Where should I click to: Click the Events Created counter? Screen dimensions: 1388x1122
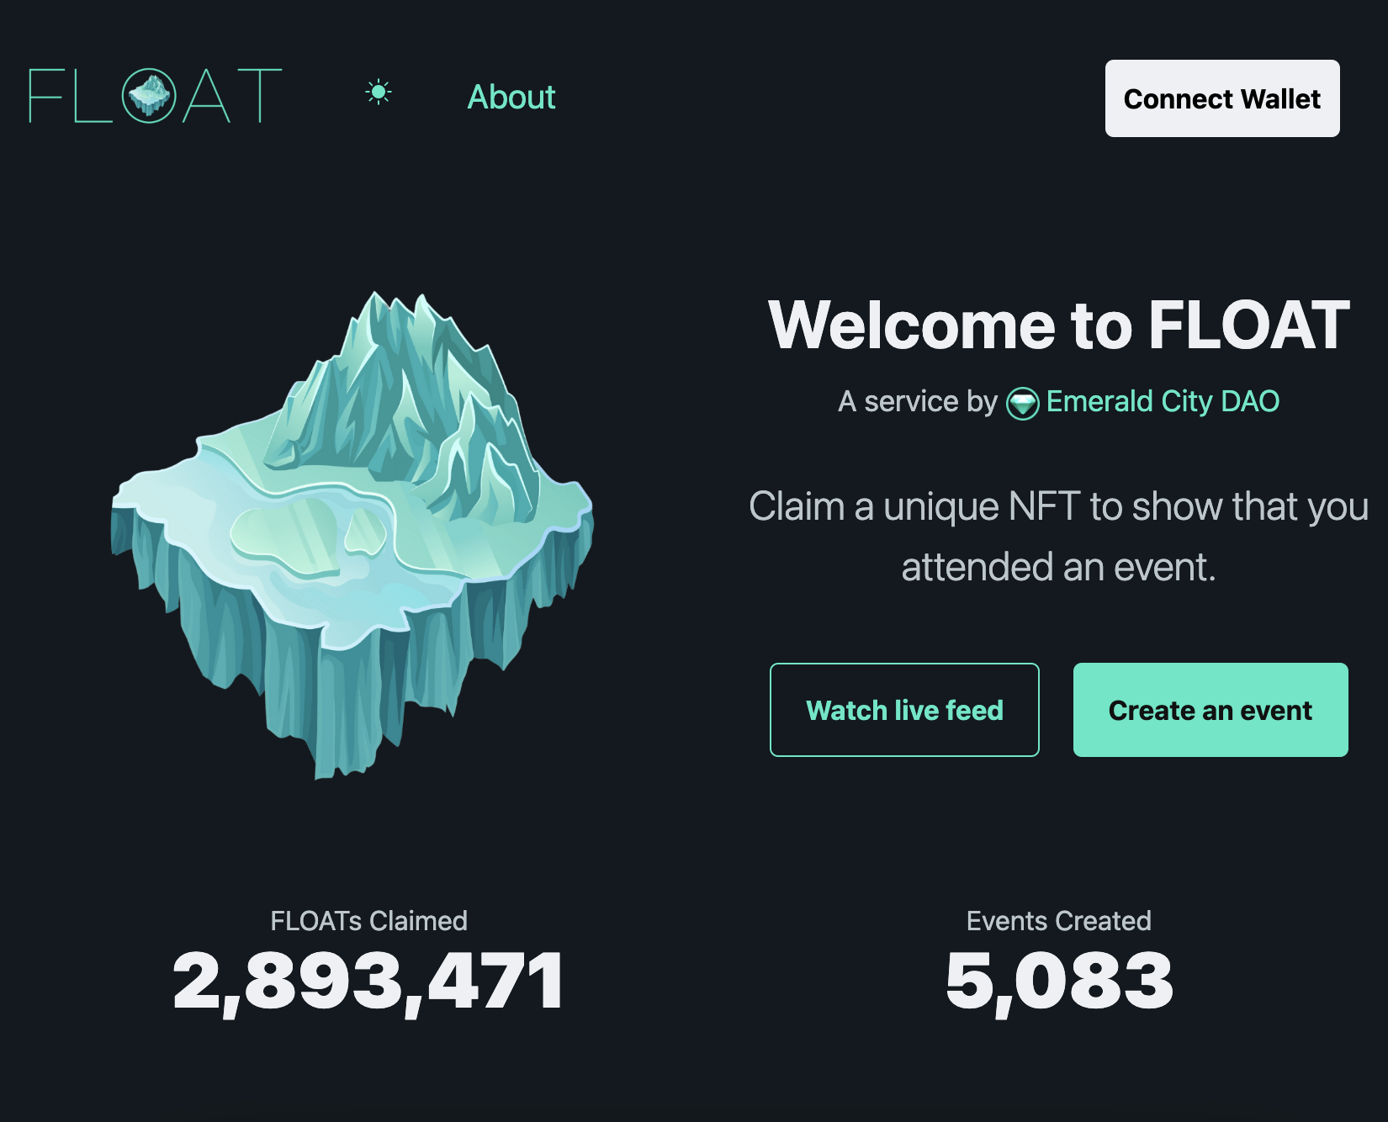tap(1058, 976)
